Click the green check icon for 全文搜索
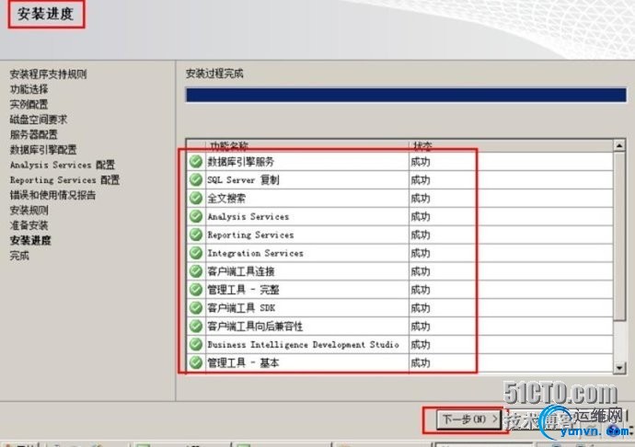635x447 pixels. point(196,198)
